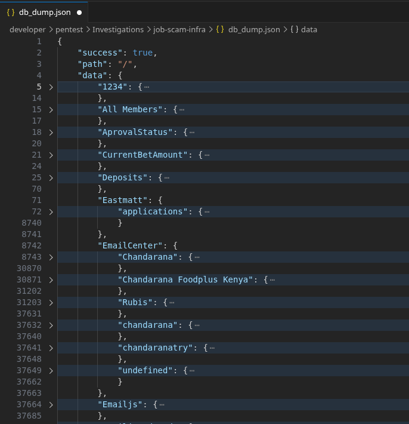Screen dimensions: 409x424
Task: Click the "Emailjs" key text
Action: tap(120, 405)
